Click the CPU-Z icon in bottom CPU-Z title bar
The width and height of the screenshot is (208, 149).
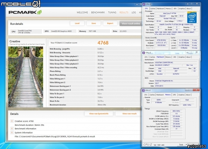point(143,90)
